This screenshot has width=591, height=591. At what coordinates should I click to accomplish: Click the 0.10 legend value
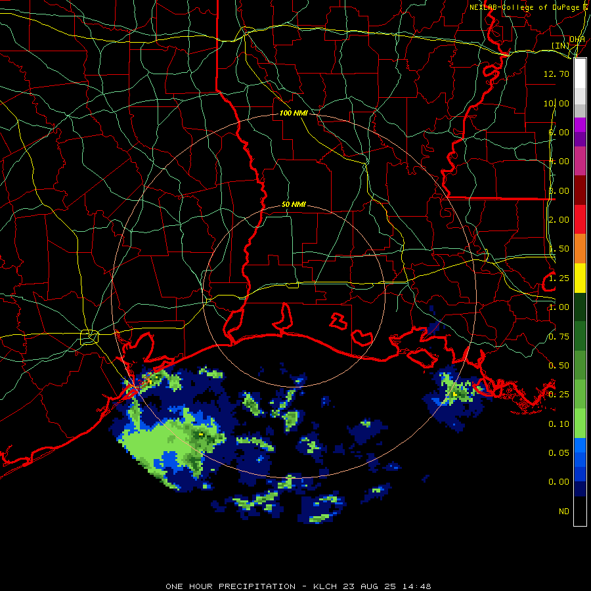(x=559, y=424)
